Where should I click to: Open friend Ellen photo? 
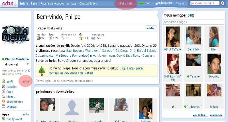pos(214,37)
